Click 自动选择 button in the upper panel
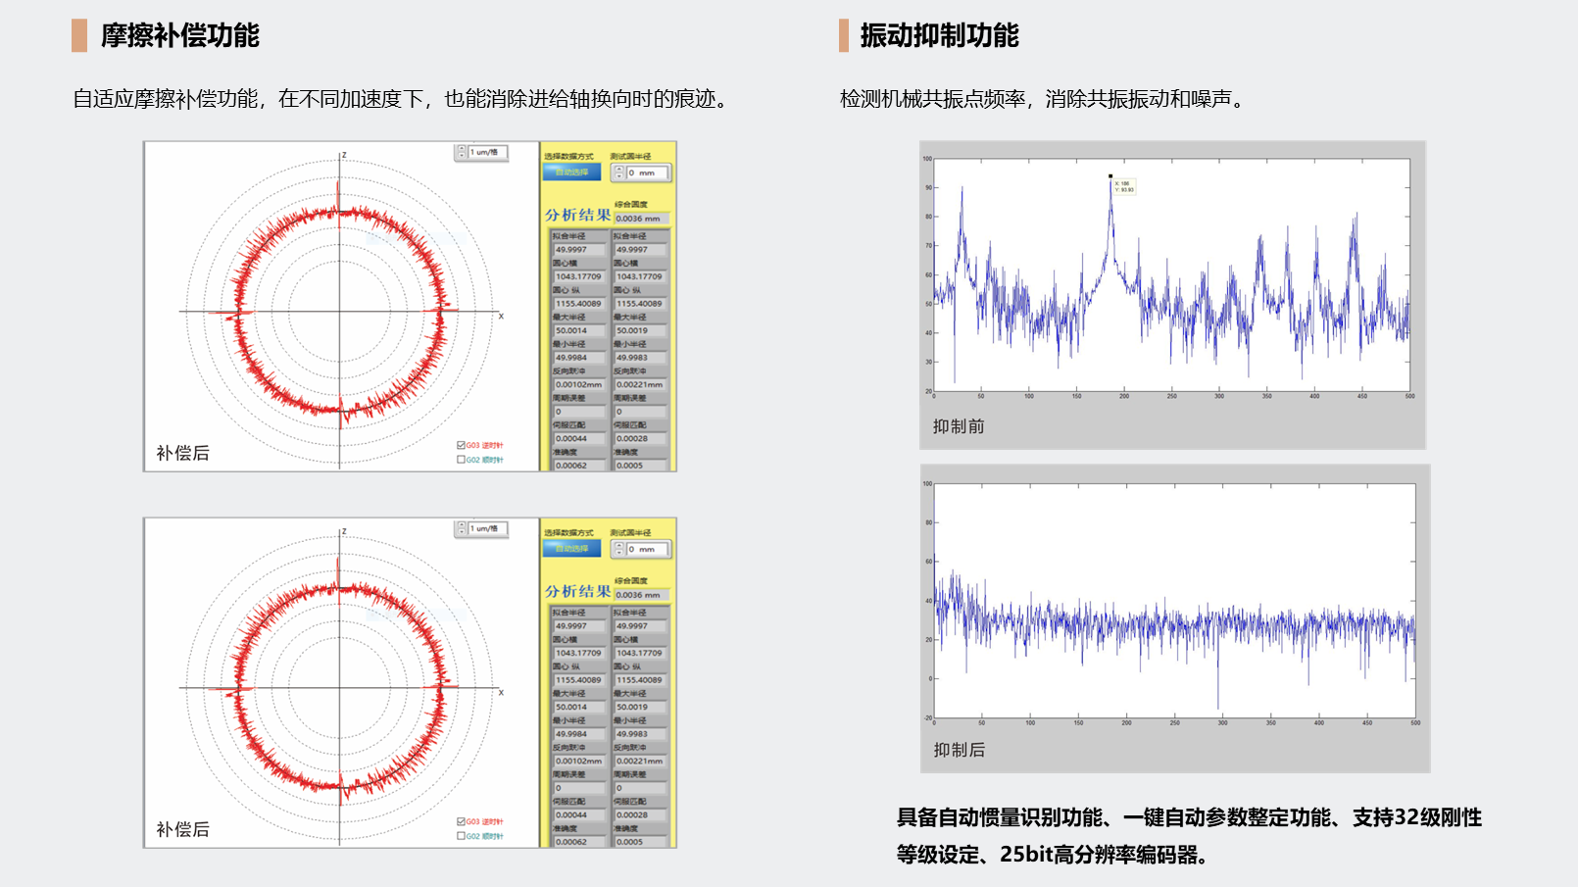This screenshot has height=887, width=1578. [571, 172]
